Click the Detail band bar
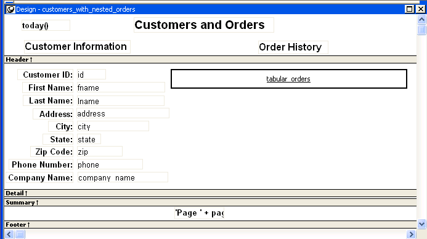The width and height of the screenshot is (427, 239). (x=210, y=193)
